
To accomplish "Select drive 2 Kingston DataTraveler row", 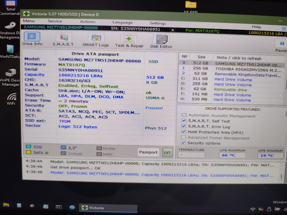I will 232,74.
